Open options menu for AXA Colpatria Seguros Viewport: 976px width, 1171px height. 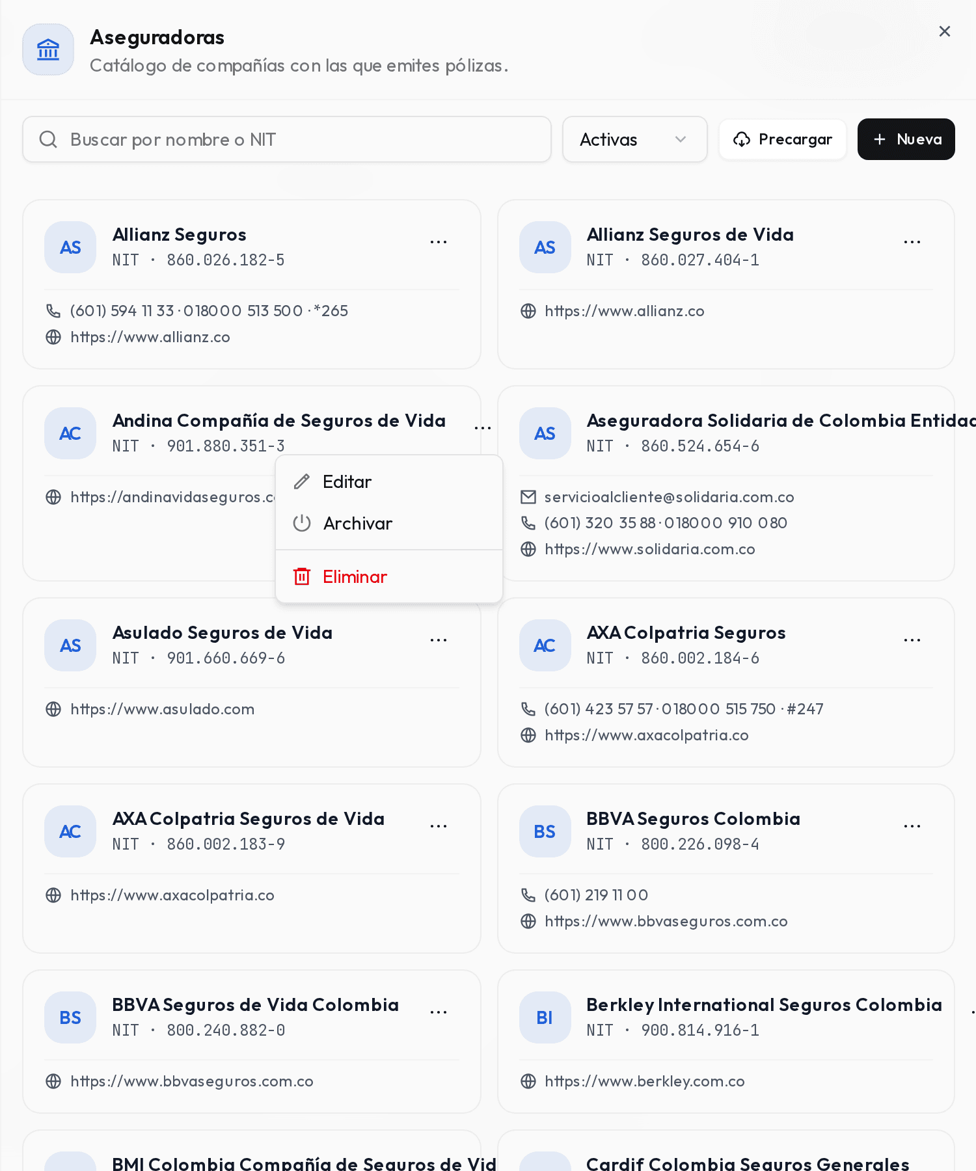(912, 640)
